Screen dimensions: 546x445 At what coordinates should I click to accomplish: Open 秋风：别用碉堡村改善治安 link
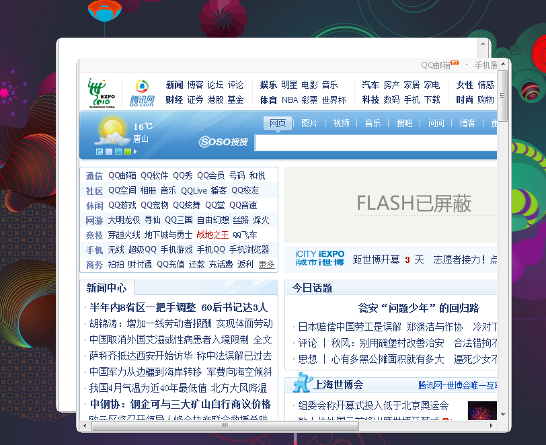tap(387, 343)
